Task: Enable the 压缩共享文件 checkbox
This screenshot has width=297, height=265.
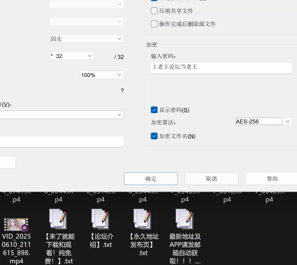Action: point(154,11)
